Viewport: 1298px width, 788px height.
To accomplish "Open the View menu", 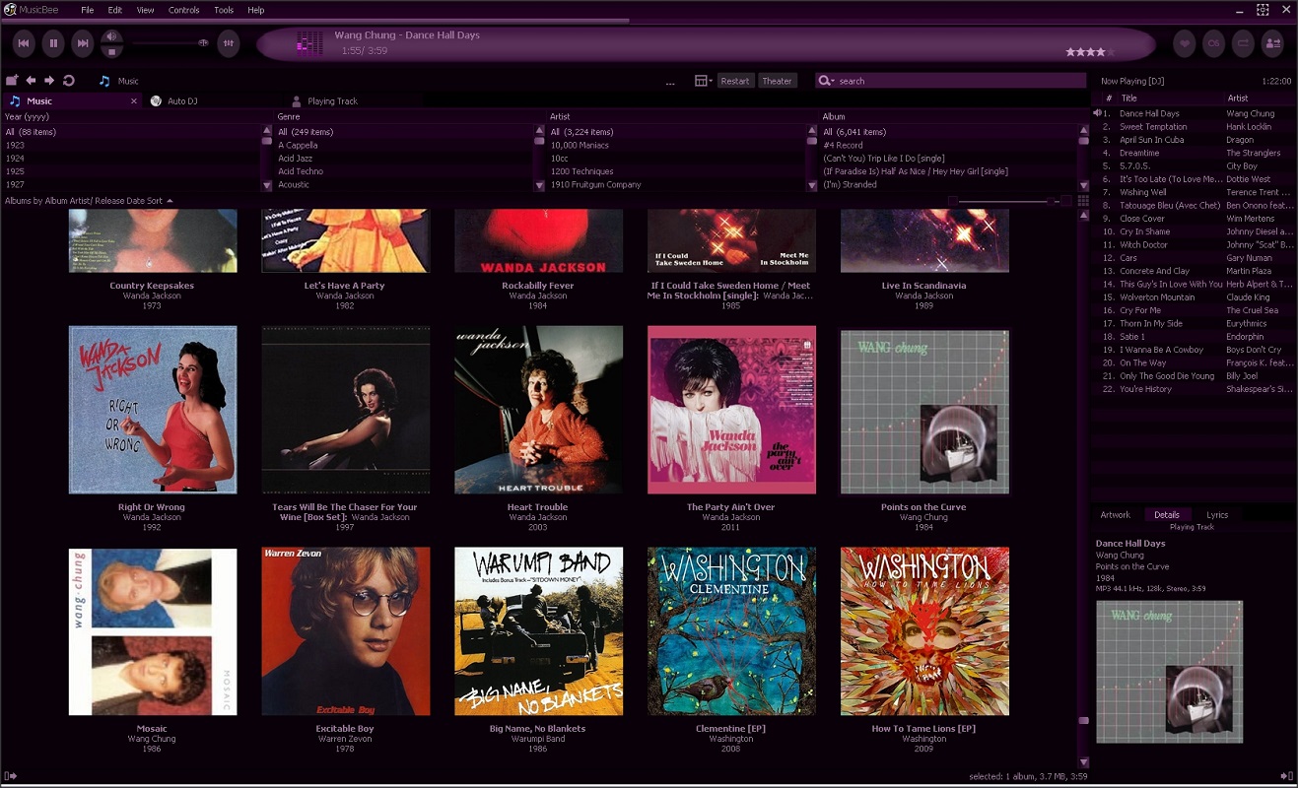I will (145, 10).
